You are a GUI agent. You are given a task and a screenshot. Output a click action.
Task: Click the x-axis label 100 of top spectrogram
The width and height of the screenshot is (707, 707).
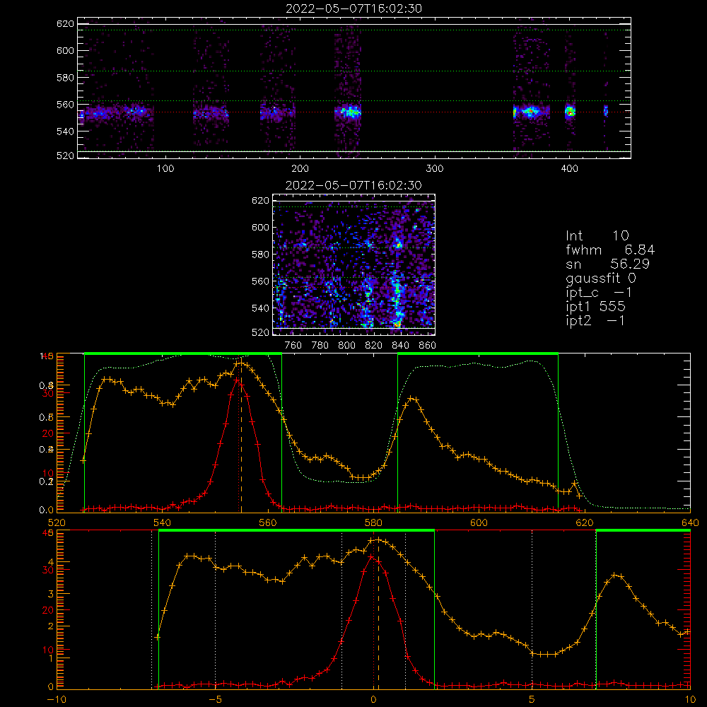(x=165, y=169)
